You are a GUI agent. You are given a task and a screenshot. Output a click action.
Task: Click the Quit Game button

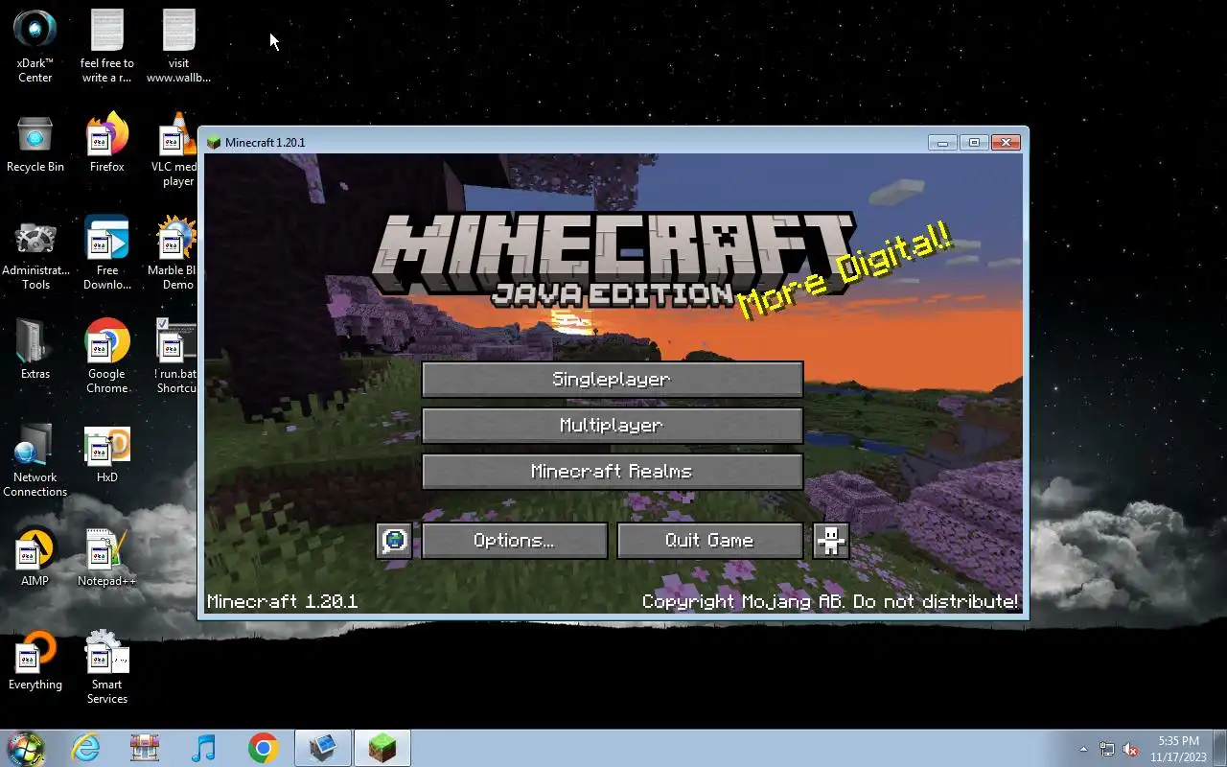coord(709,541)
